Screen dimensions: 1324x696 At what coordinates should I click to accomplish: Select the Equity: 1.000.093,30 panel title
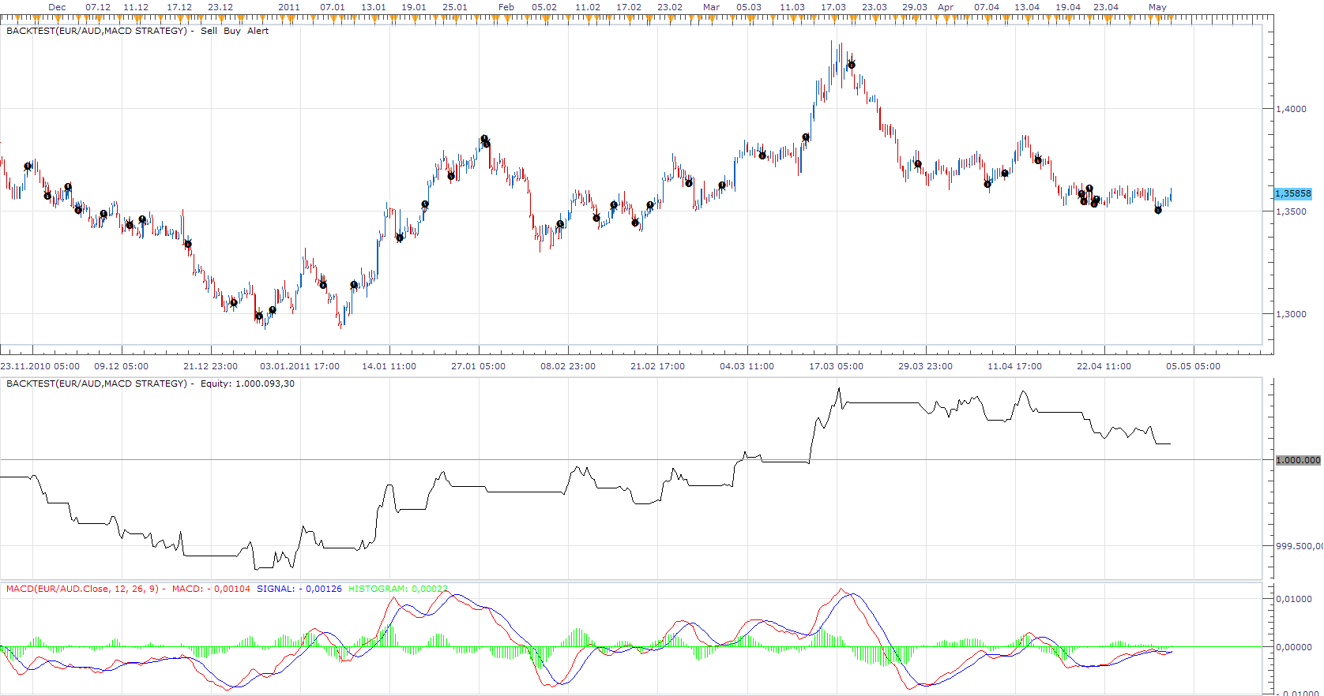[x=247, y=384]
